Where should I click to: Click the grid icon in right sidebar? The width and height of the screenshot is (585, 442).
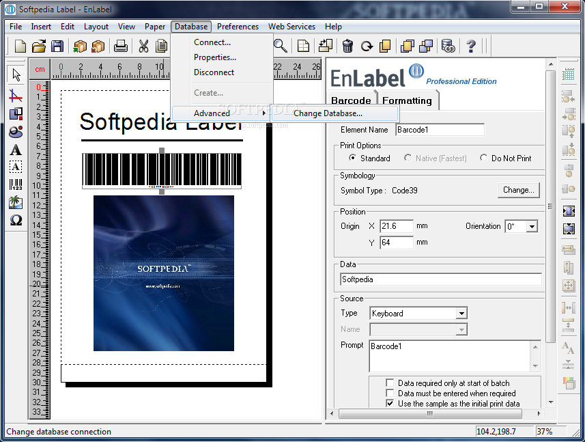568,74
